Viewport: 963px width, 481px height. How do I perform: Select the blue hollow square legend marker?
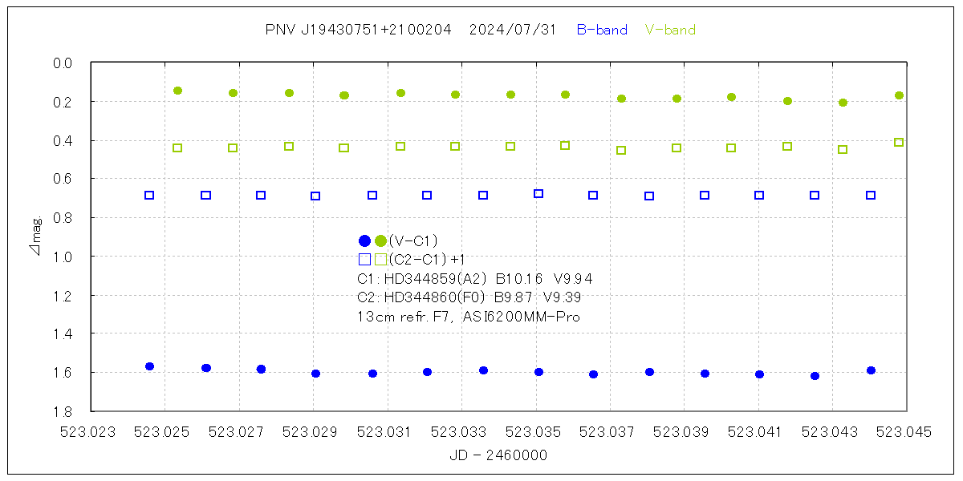[x=364, y=259]
